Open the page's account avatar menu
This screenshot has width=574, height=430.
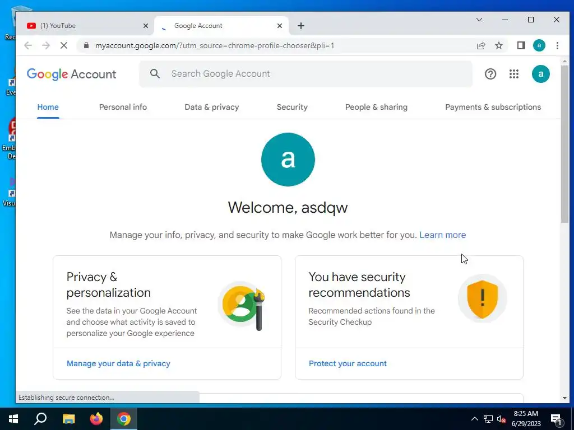[x=541, y=74]
